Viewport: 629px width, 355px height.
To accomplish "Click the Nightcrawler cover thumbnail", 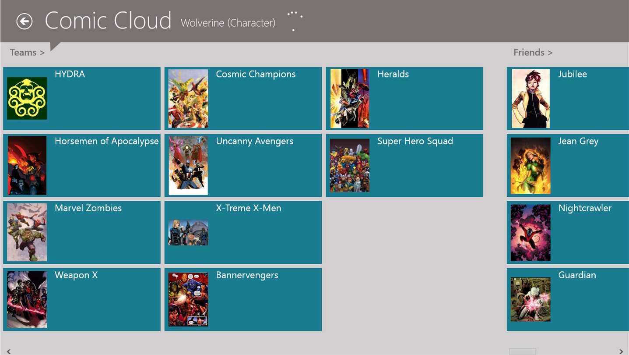I will 531,233.
